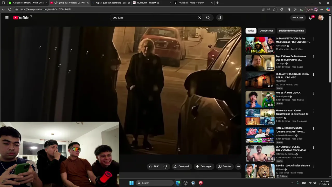This screenshot has width=332, height=187.
Task: Open browser downloads icon
Action: 301,9
